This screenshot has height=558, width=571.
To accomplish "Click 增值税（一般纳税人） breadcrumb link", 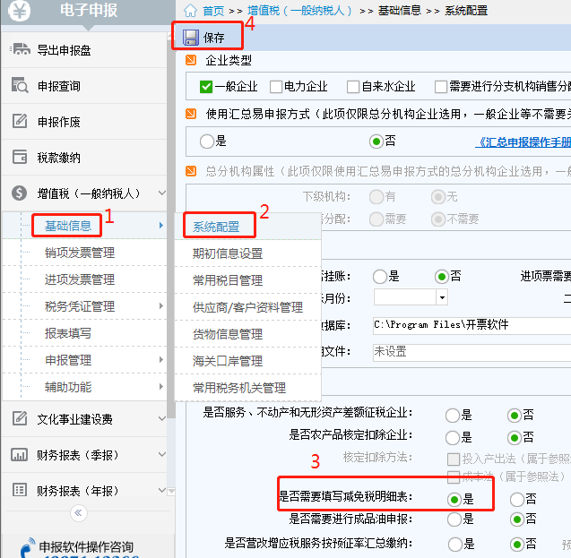I will pos(299,11).
